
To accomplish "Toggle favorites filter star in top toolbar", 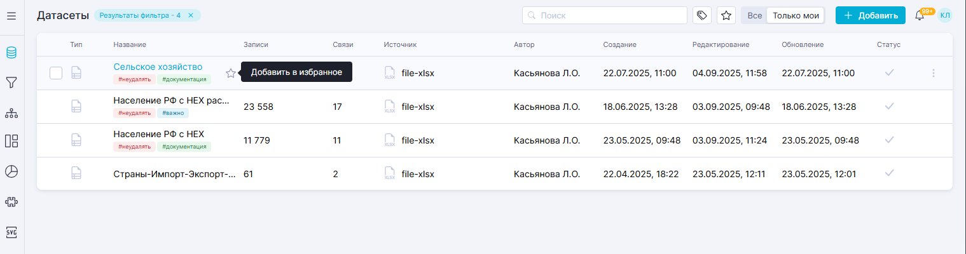I will pyautogui.click(x=726, y=15).
